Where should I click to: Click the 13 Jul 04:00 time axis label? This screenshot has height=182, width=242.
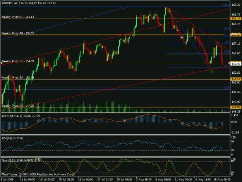click(27, 180)
